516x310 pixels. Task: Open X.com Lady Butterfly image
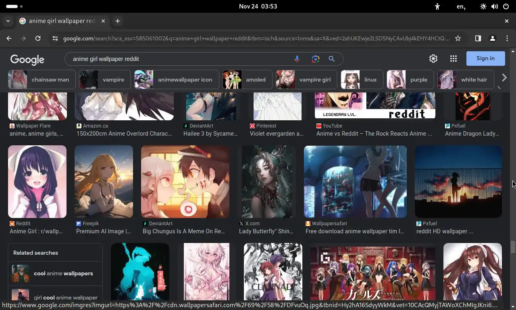(266, 182)
